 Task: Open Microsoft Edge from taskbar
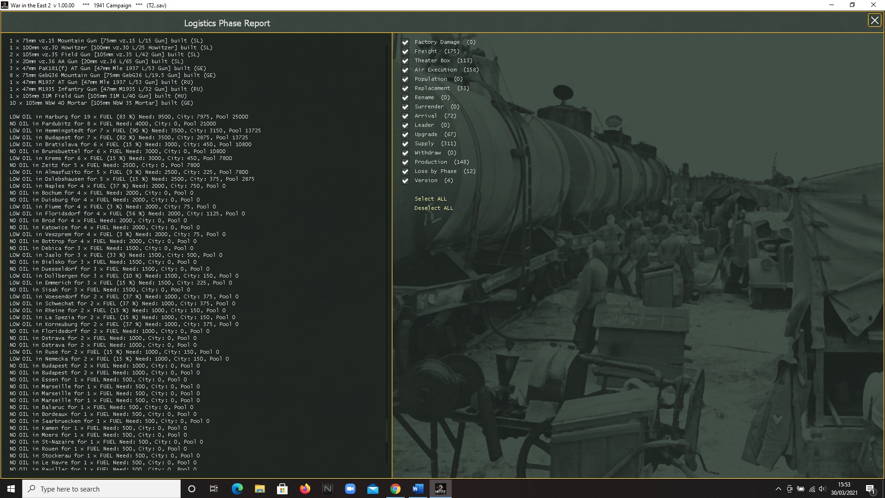237,489
